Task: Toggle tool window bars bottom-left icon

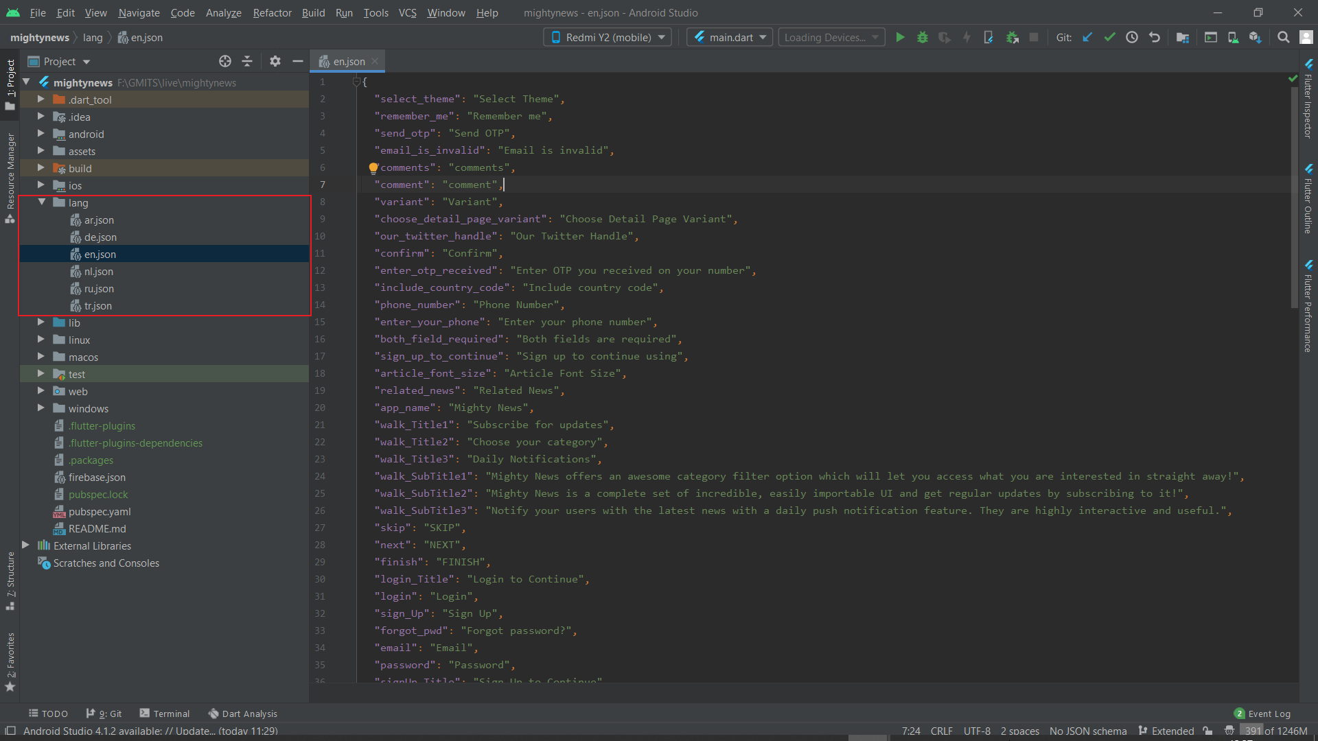Action: 10,731
